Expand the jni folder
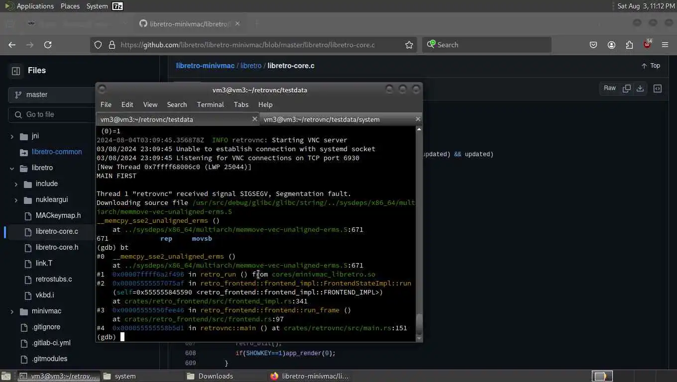The height and width of the screenshot is (382, 677). (x=12, y=136)
